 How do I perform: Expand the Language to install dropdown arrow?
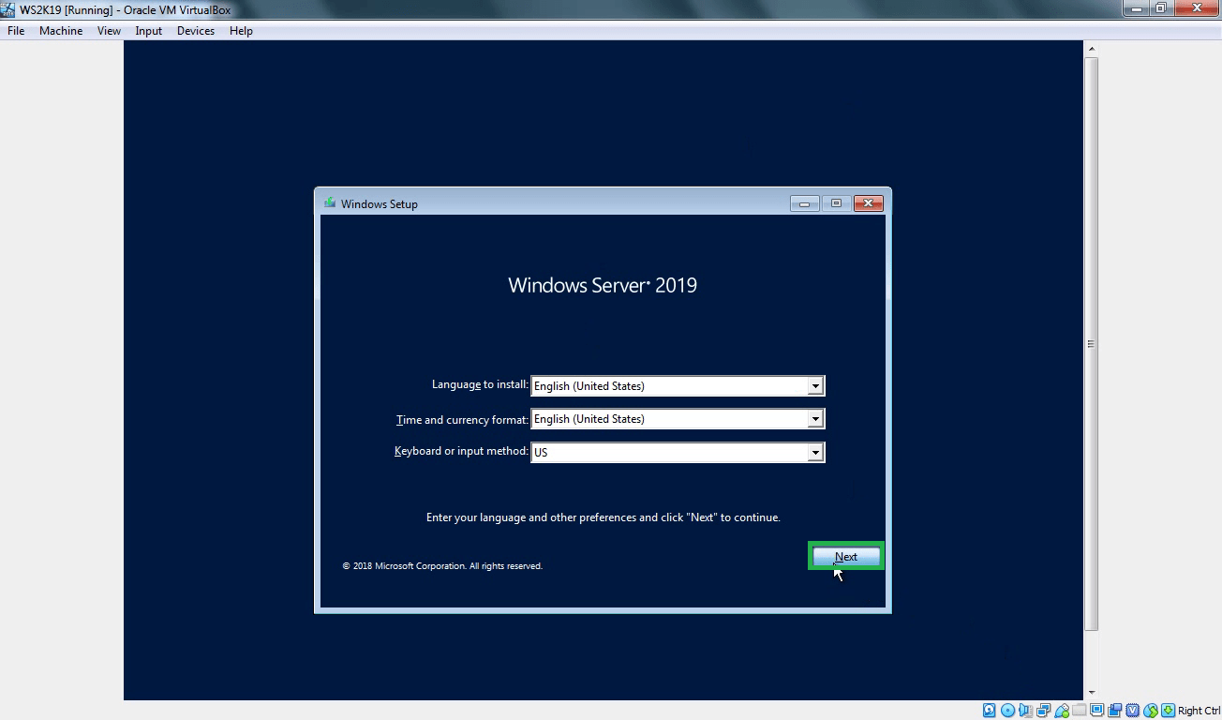coord(815,386)
